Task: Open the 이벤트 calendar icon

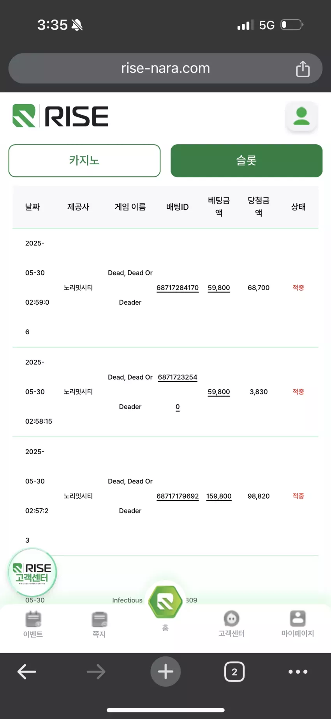Action: (33, 619)
